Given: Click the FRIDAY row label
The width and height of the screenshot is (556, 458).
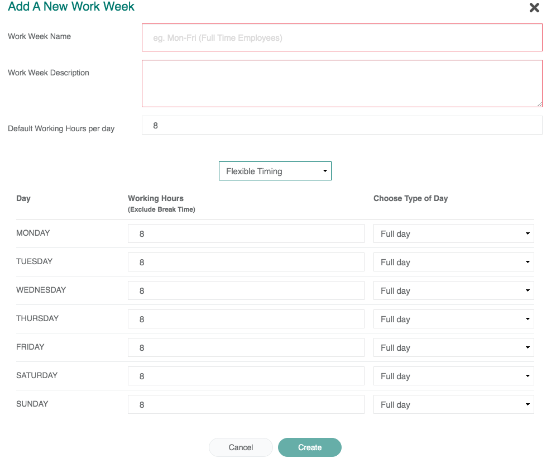Looking at the screenshot, I should click(30, 347).
